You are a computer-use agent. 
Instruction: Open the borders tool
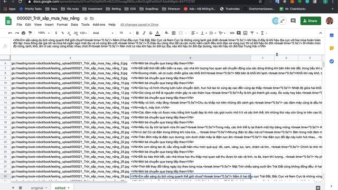(x=174, y=33)
